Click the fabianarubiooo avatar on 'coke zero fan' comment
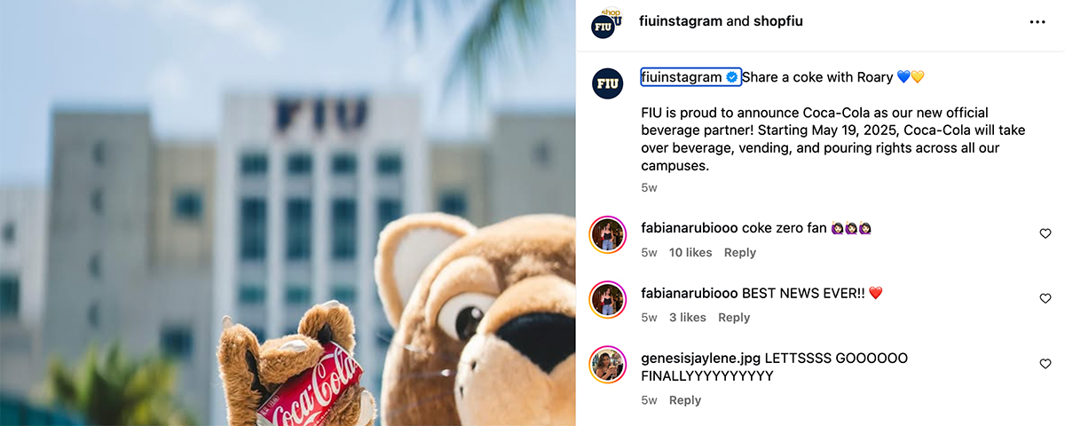The image size is (1065, 426). 608,234
